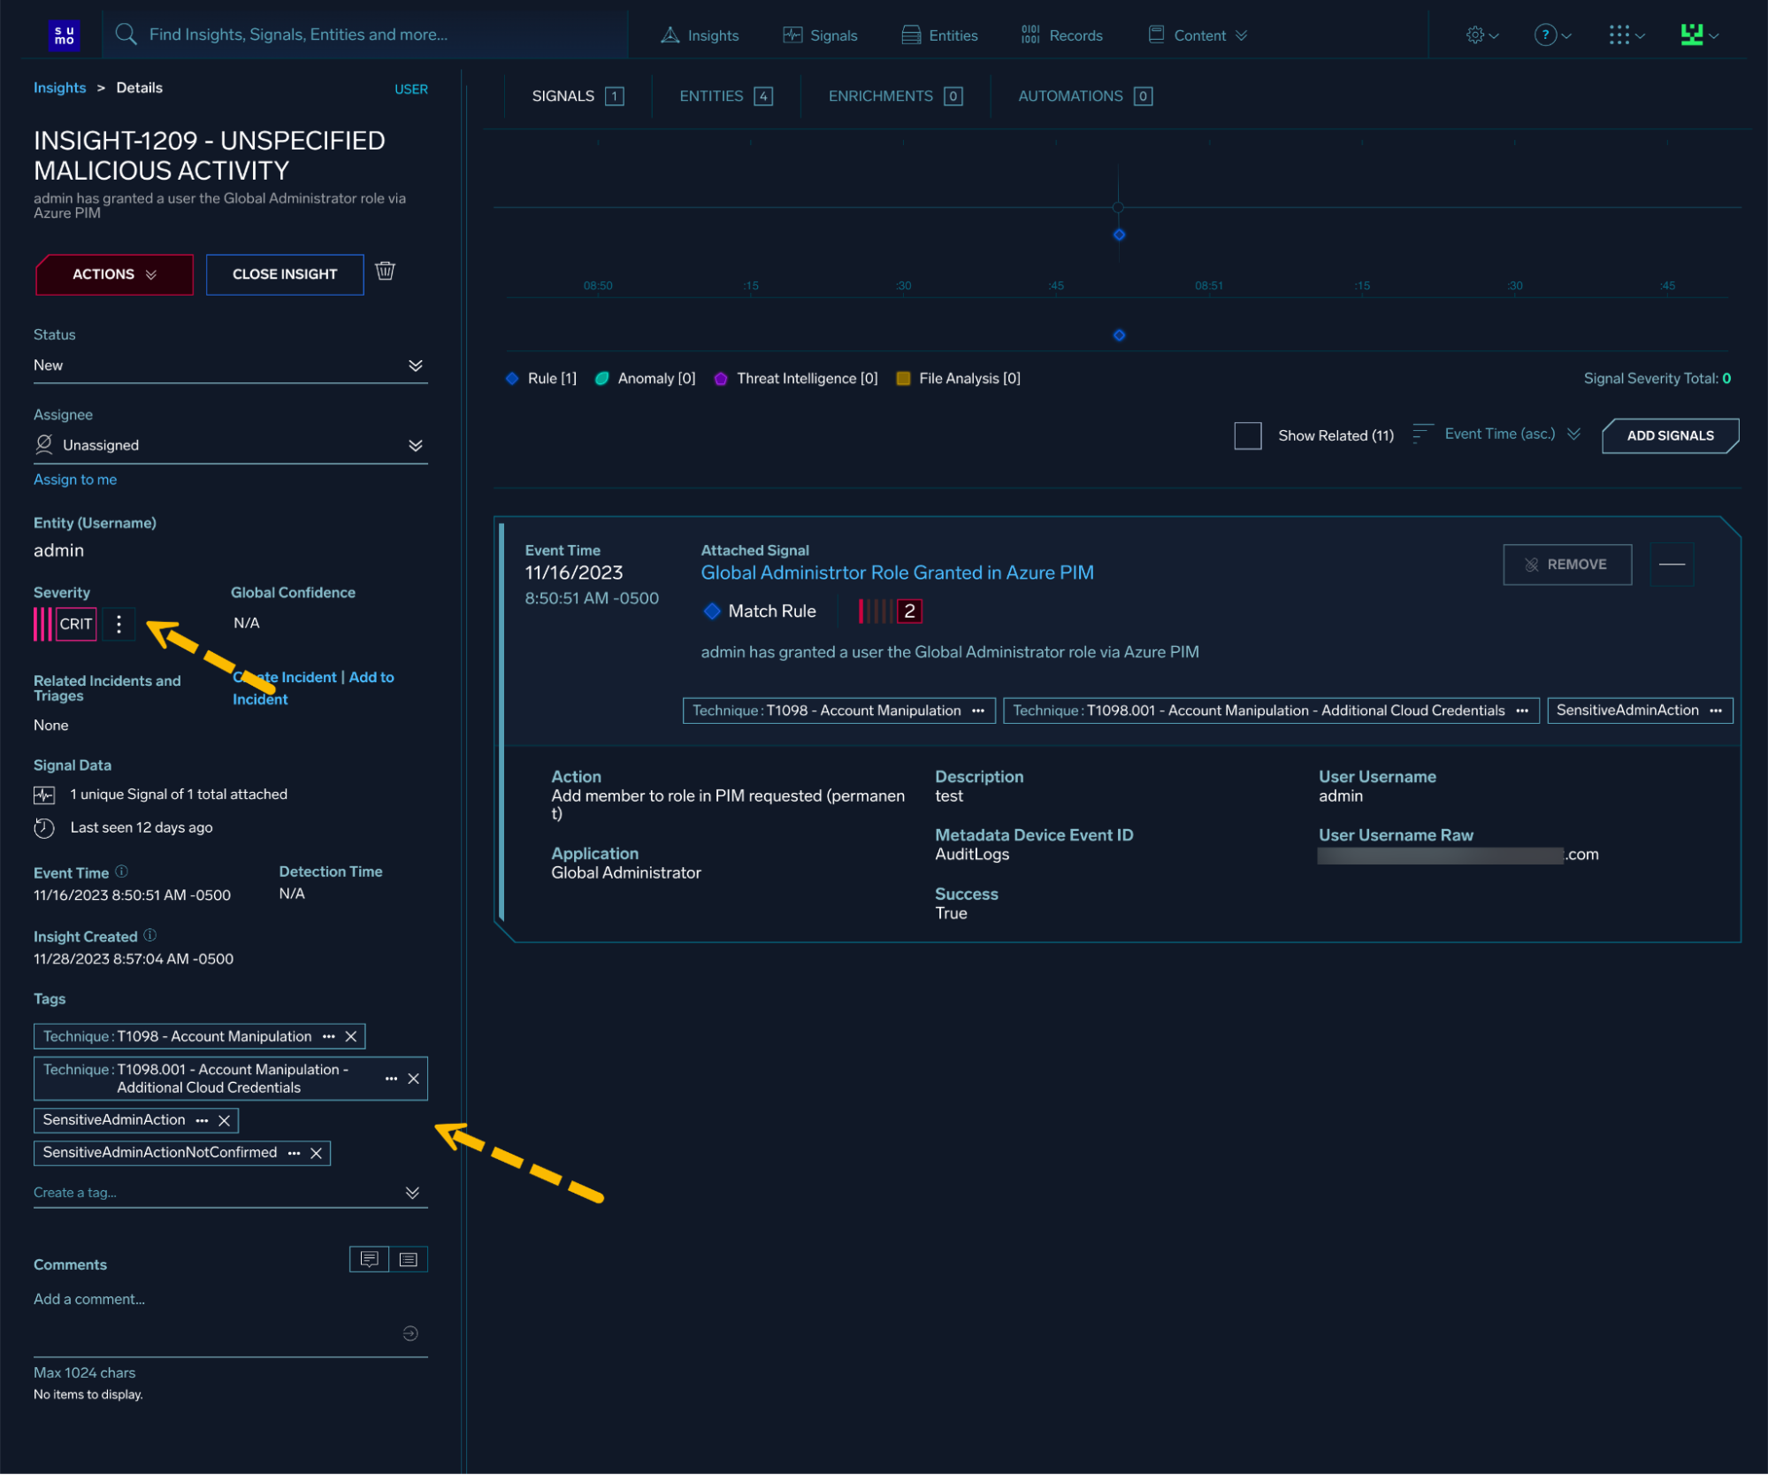
Task: Click the Close Insight button
Action: 285,274
